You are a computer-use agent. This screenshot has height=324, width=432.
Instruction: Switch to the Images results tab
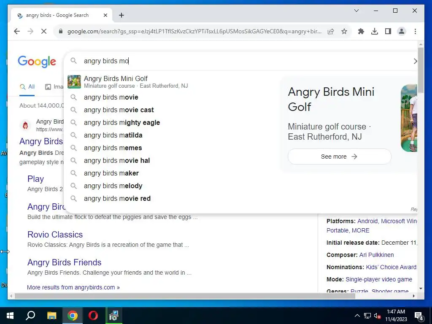pyautogui.click(x=54, y=87)
